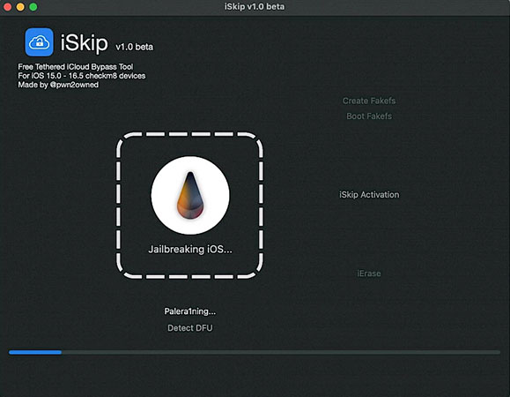Click the Create Fakefs button
Viewport: 510px width, 397px height.
pyautogui.click(x=369, y=101)
